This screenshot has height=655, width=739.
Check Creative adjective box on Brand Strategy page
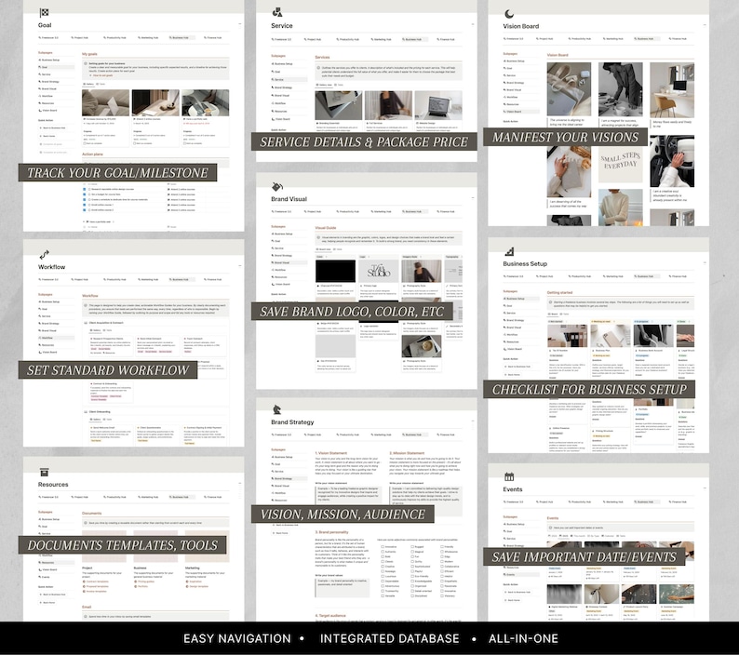pyautogui.click(x=383, y=567)
